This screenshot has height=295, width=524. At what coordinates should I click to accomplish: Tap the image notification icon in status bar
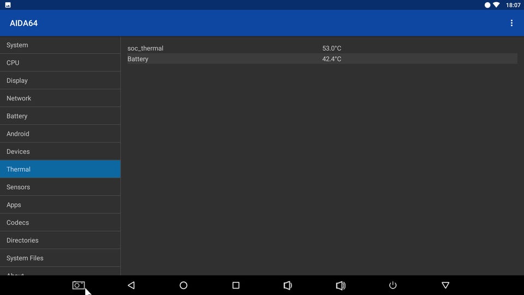(x=8, y=5)
